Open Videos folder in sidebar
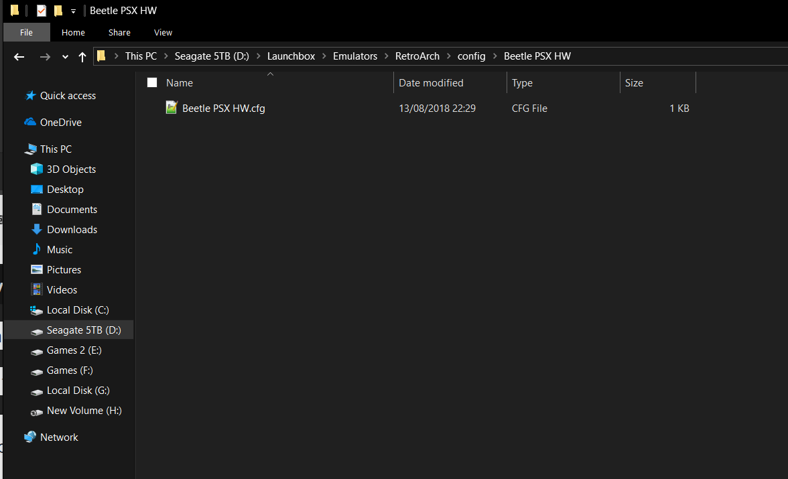Image resolution: width=788 pixels, height=479 pixels. (x=62, y=290)
